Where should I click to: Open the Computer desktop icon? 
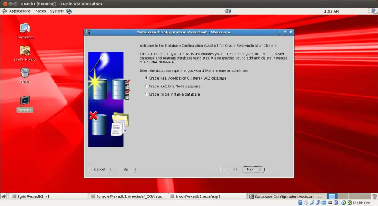[x=25, y=28]
